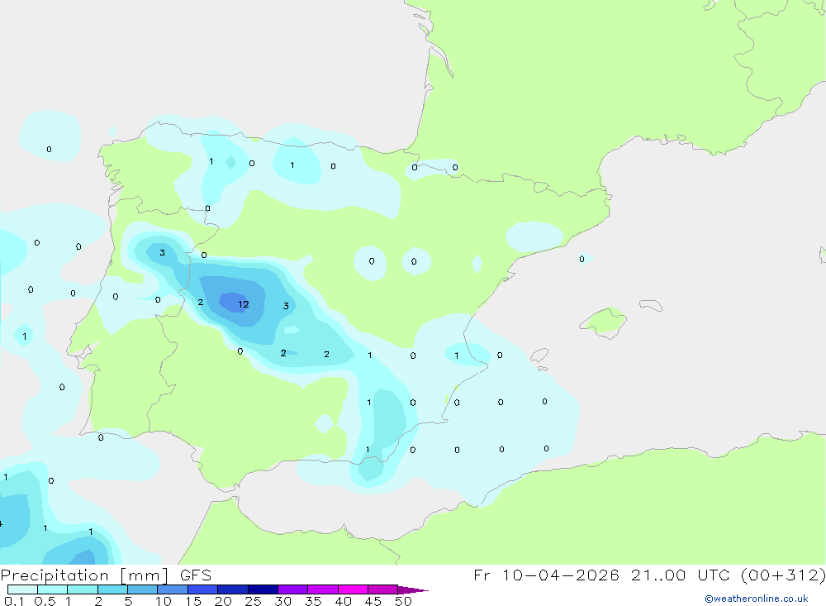Click the 'GFS' model label
This screenshot has width=826, height=606.
pos(196,575)
